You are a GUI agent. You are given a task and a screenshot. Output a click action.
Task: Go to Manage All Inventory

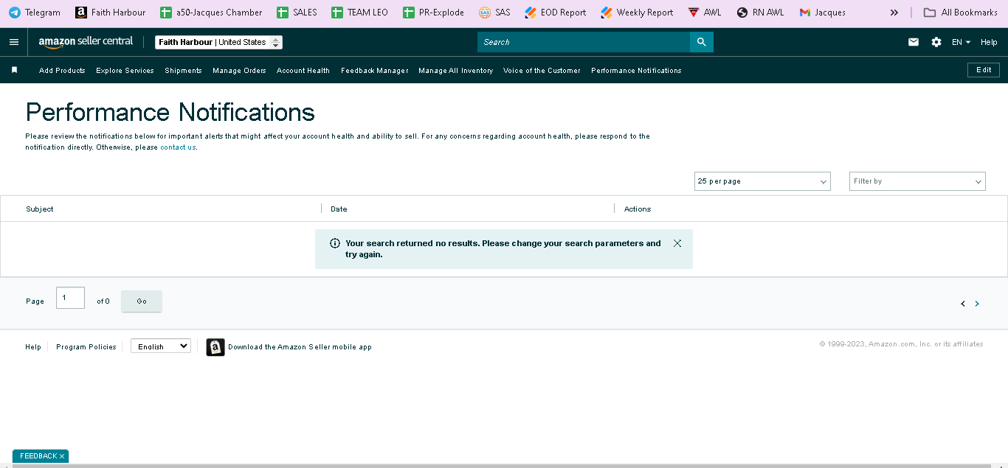coord(455,71)
